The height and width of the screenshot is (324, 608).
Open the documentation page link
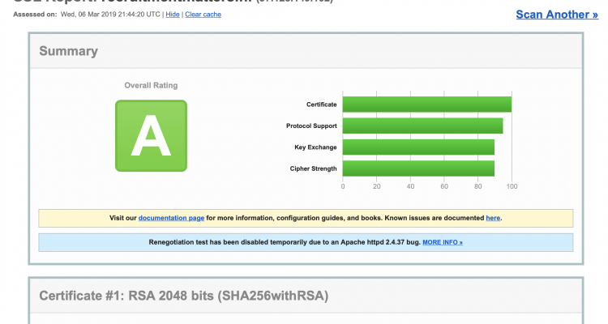[171, 218]
